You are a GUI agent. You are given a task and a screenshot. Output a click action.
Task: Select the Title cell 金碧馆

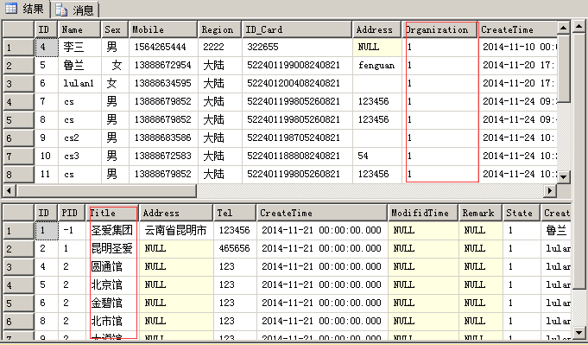click(x=112, y=303)
